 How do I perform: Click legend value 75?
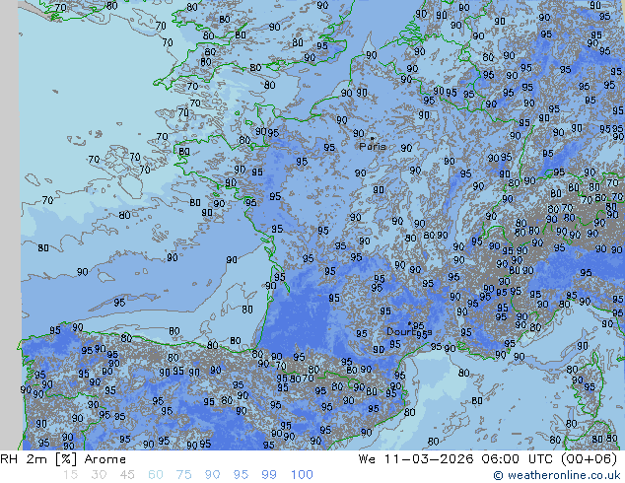click(x=183, y=475)
